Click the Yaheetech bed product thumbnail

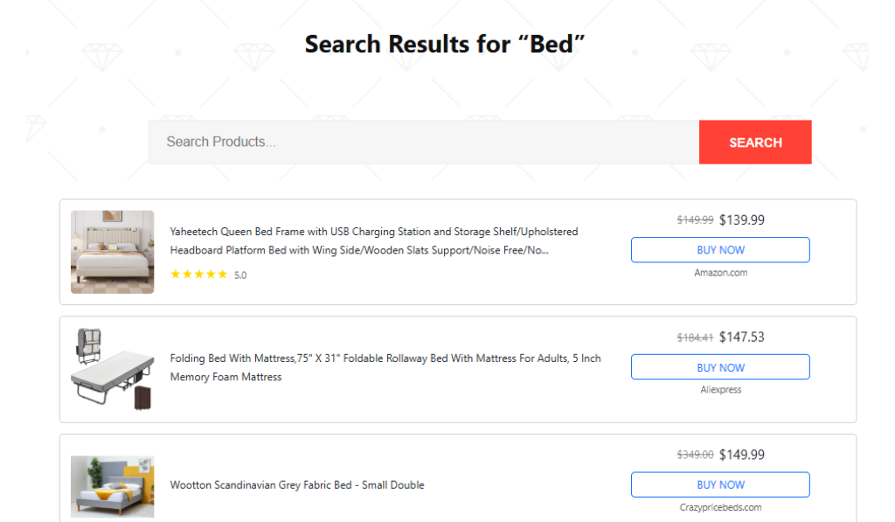coord(112,252)
